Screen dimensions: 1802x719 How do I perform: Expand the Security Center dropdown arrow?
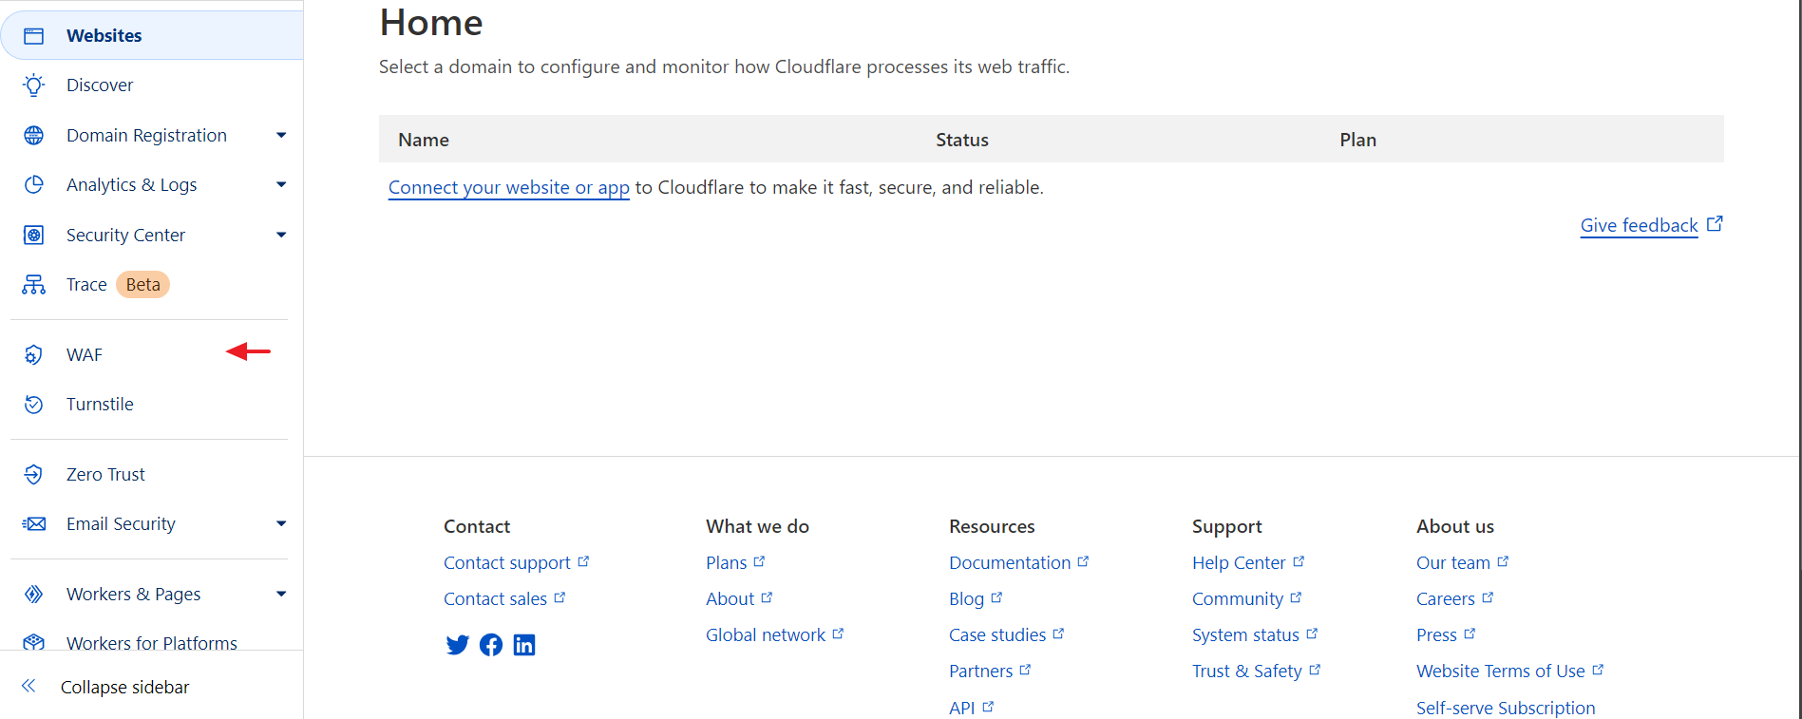281,236
